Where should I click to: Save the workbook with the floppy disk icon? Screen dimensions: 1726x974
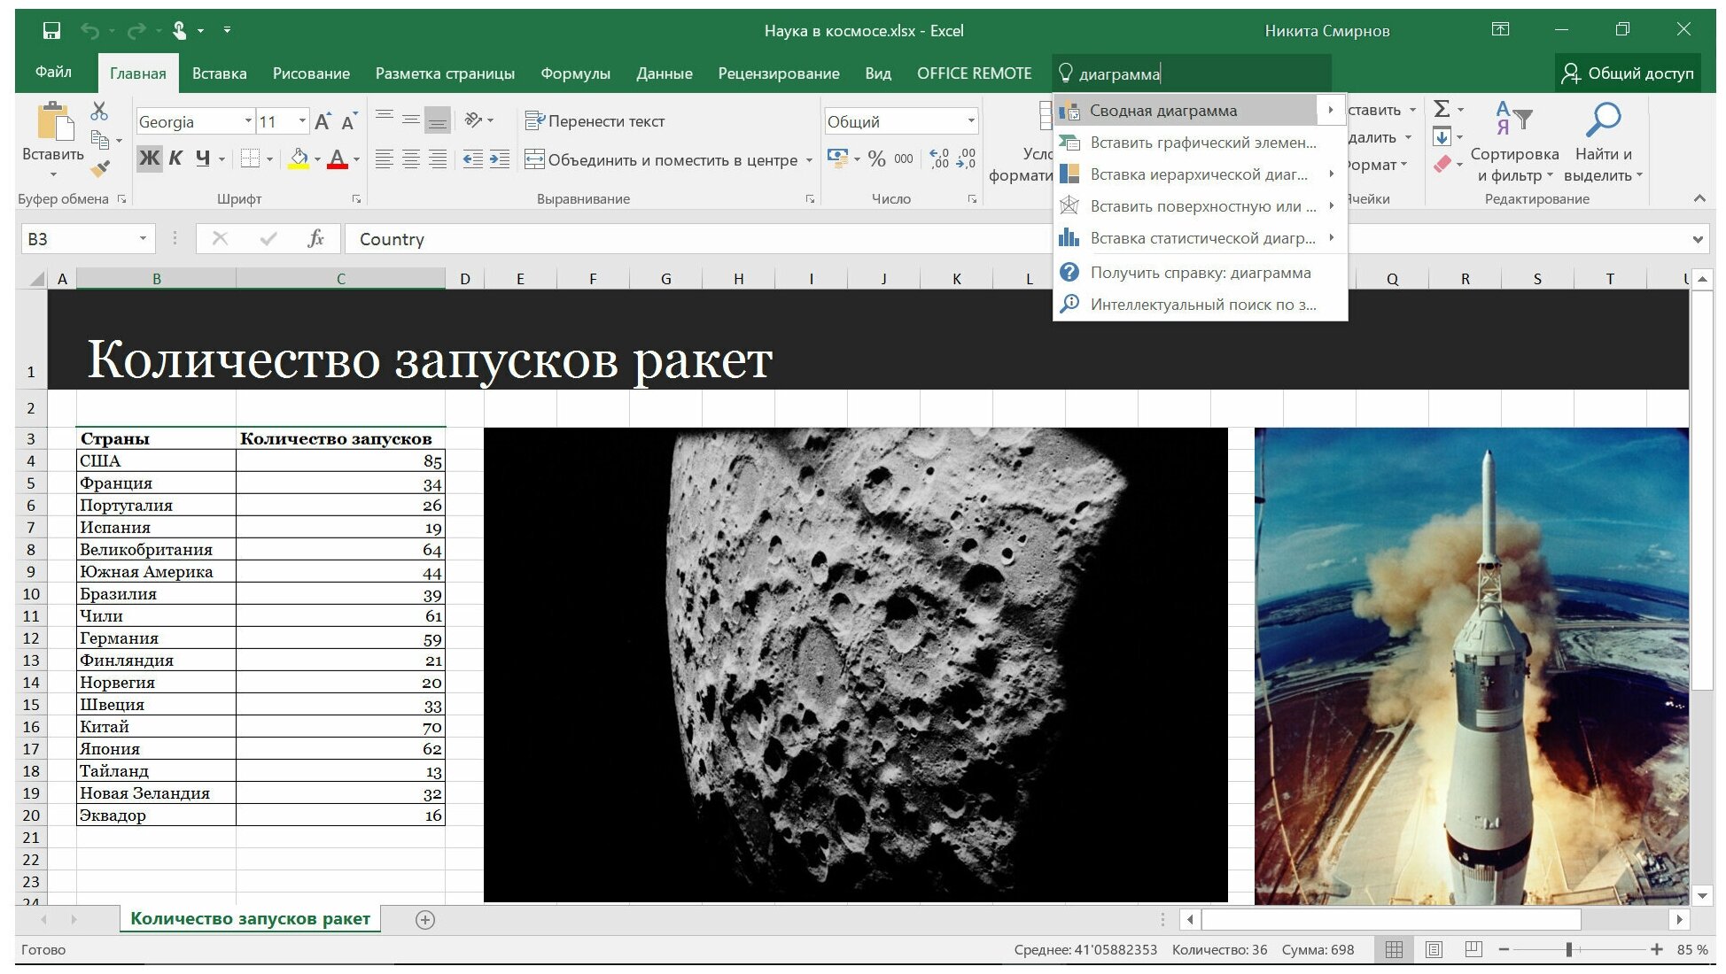click(x=51, y=31)
